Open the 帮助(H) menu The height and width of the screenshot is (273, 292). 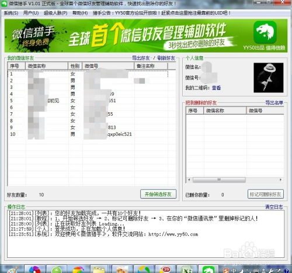point(80,13)
